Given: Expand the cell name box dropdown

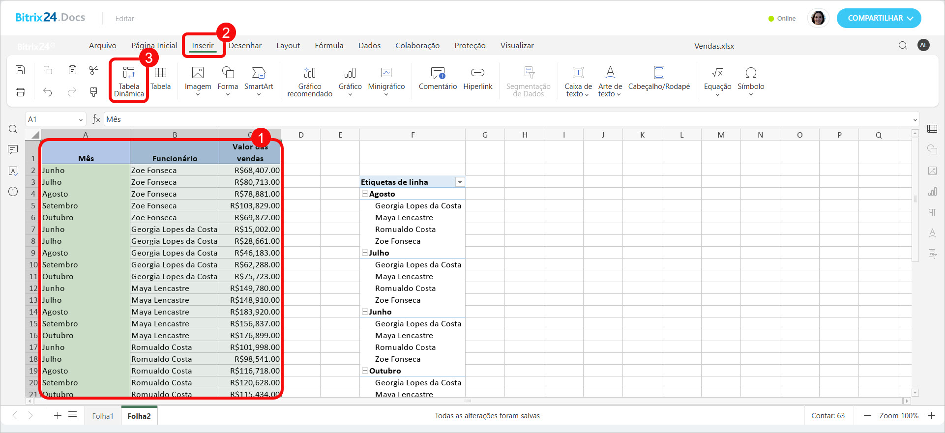Looking at the screenshot, I should pyautogui.click(x=81, y=119).
